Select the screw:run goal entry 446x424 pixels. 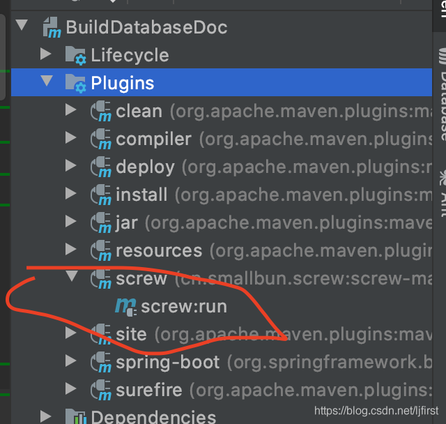pos(183,307)
